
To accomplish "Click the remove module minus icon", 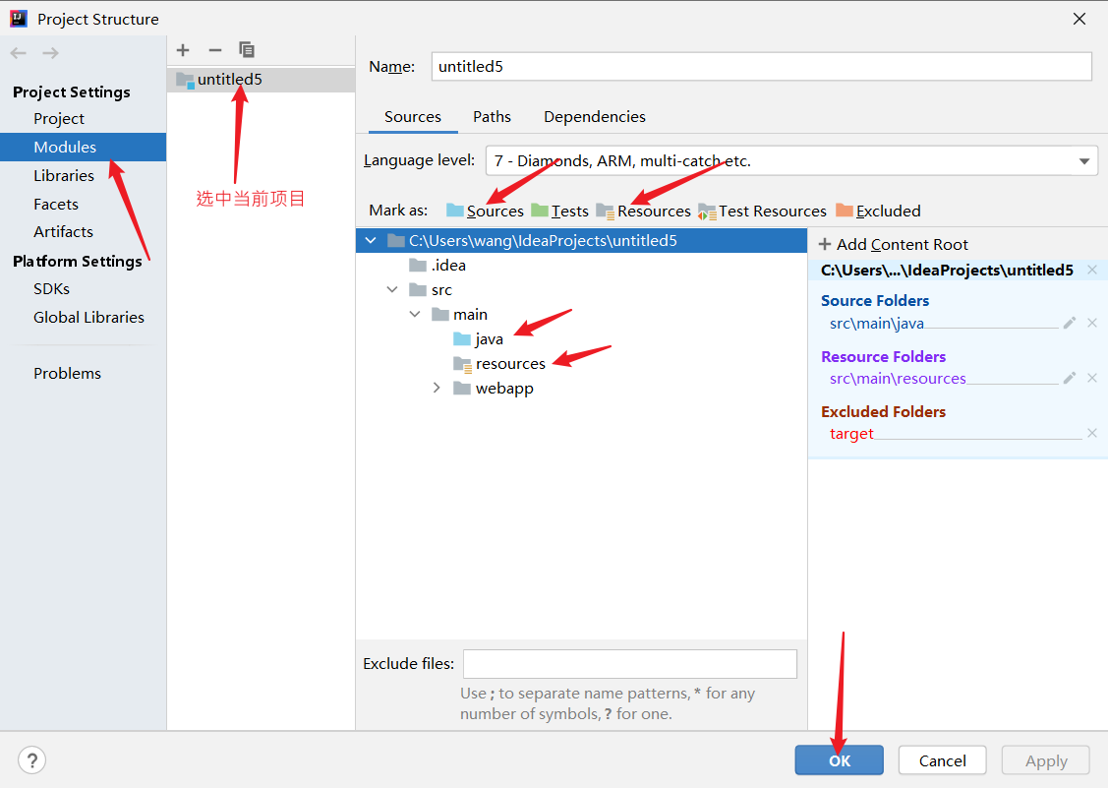I will click(x=214, y=50).
